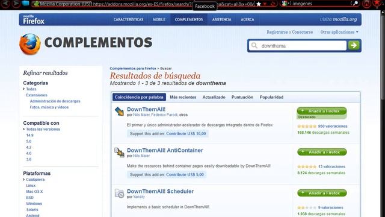Select the 'Actualizado' sort tab
This screenshot has height=217, width=385.
coord(214,97)
